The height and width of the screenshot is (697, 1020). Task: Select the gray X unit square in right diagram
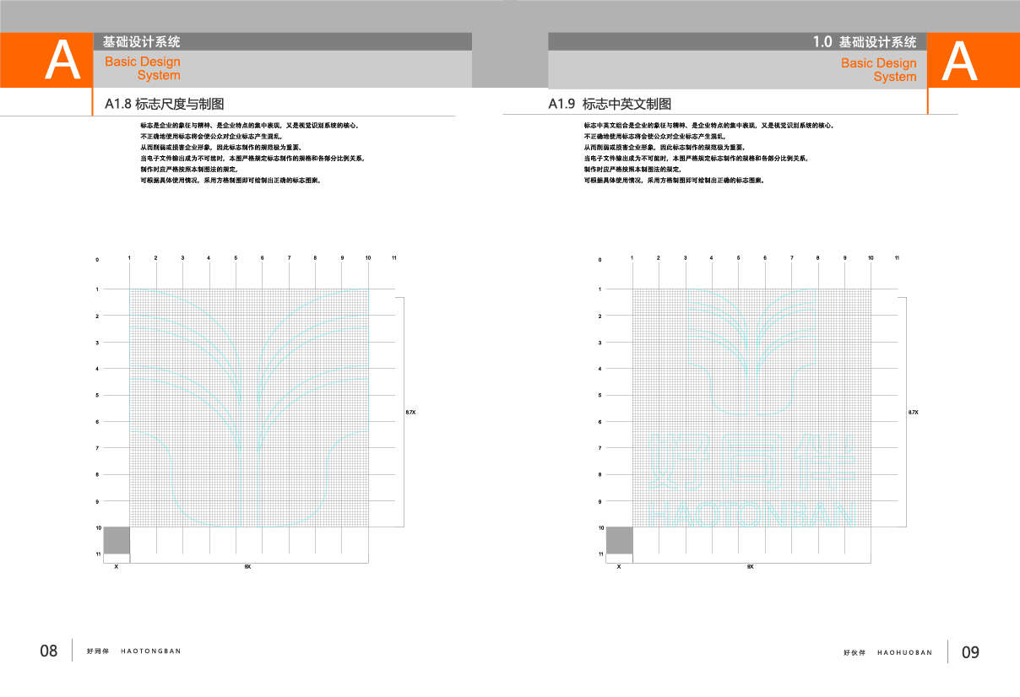(x=619, y=540)
